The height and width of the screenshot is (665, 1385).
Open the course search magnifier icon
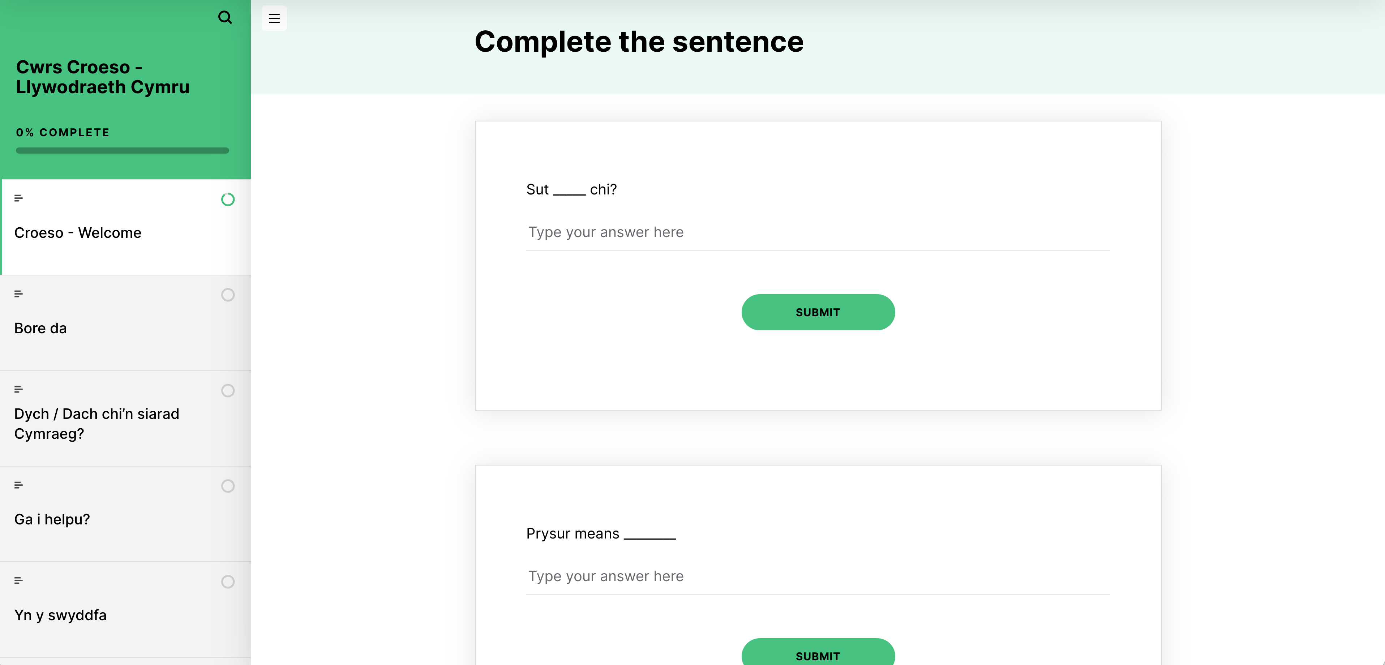coord(225,18)
